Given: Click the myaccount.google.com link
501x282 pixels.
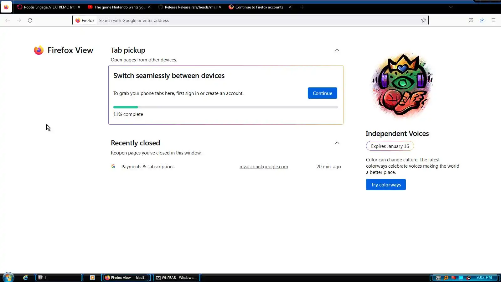Looking at the screenshot, I should (x=264, y=167).
